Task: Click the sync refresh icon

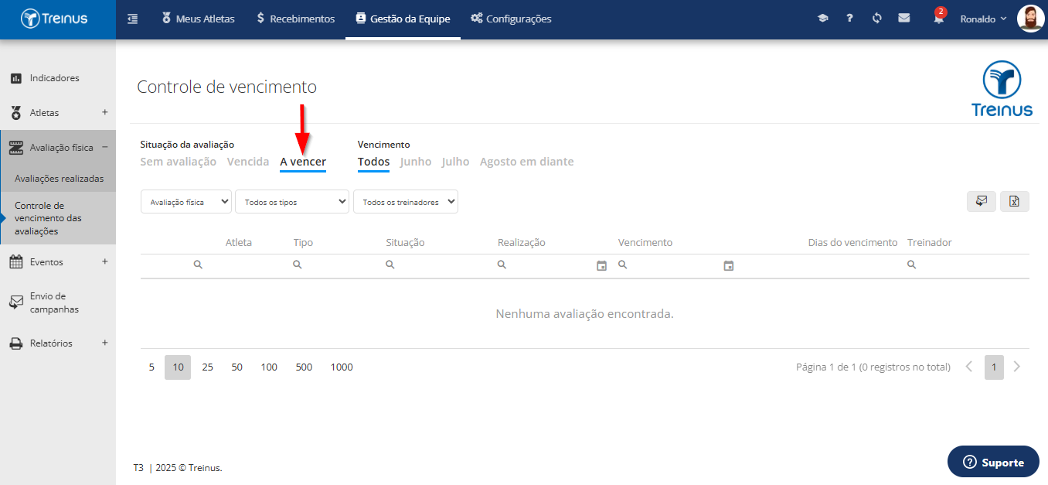Action: pos(876,19)
